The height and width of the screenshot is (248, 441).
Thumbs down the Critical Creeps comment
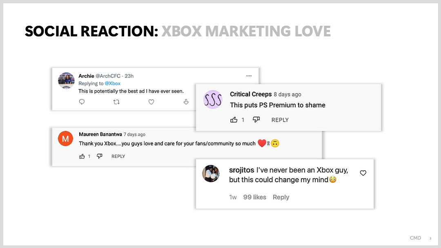(256, 120)
